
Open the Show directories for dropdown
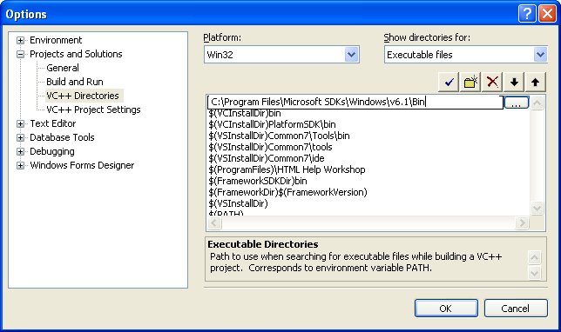click(x=540, y=55)
